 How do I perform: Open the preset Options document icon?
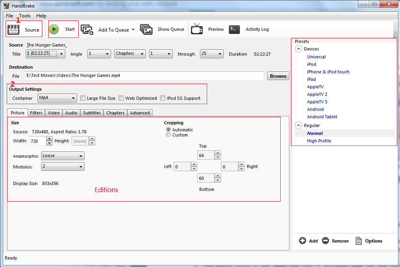[x=358, y=241]
